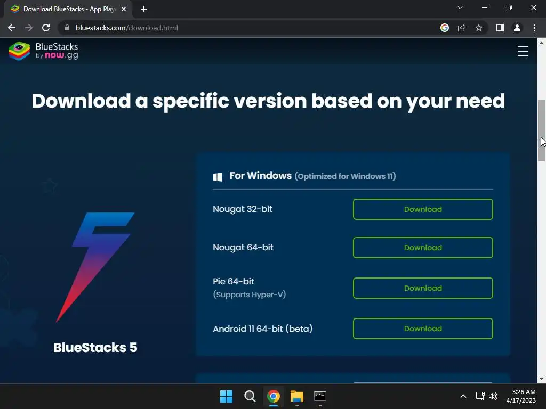The height and width of the screenshot is (409, 546).
Task: Download Pie 64-bit version
Action: [x=423, y=288]
